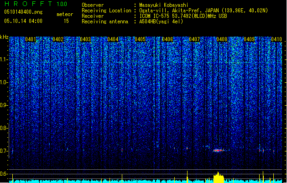This screenshot has height=183, width=287.
Task: Click the Ogata-vill. Akita-Pref. JAPAN location text
Action: 204,11
